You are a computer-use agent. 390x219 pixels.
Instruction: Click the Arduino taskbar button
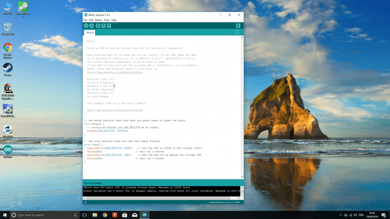click(x=145, y=215)
